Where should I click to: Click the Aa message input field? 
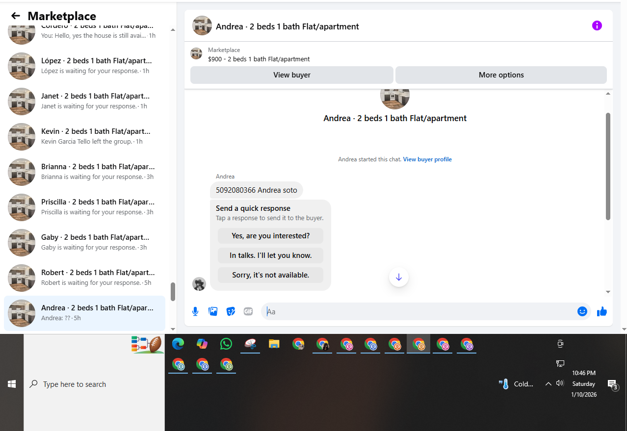click(x=419, y=311)
